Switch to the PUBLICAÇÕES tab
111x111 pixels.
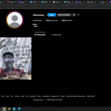[40, 35]
